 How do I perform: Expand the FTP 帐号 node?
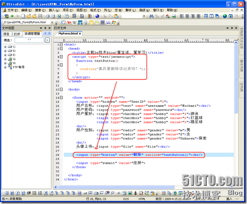click(5, 67)
